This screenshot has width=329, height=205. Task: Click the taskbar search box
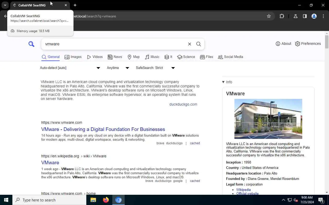point(49,200)
